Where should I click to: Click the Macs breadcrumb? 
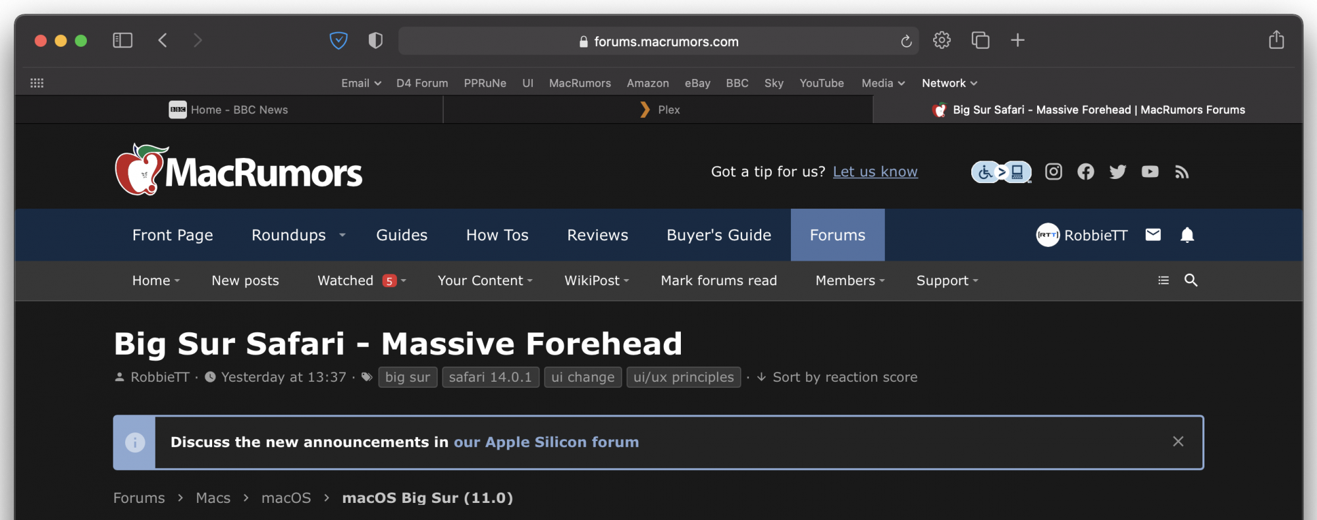pyautogui.click(x=213, y=498)
